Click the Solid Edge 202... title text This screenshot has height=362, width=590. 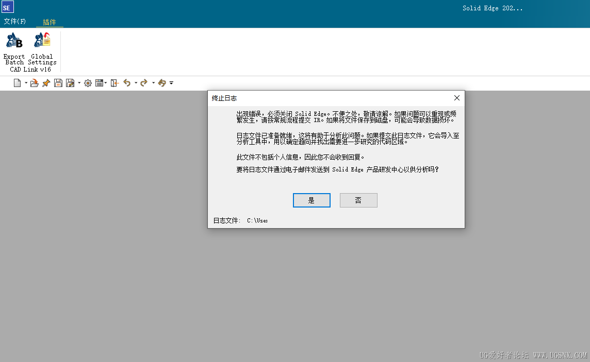[492, 8]
